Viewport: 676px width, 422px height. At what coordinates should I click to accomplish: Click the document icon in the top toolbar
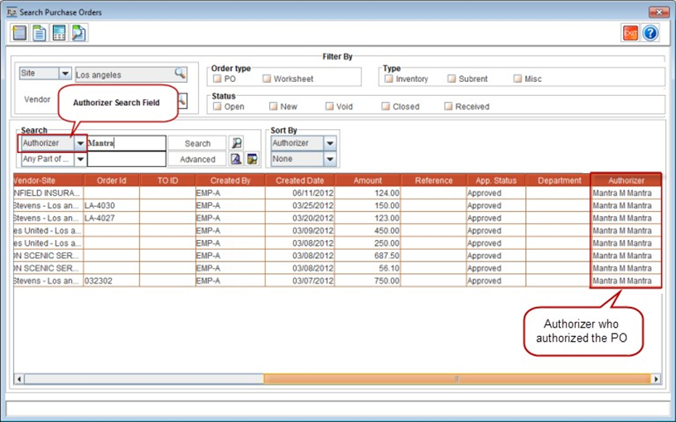pos(39,33)
